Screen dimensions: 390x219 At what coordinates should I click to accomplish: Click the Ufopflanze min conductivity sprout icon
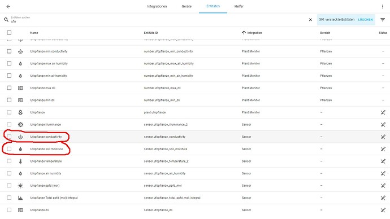click(20, 51)
